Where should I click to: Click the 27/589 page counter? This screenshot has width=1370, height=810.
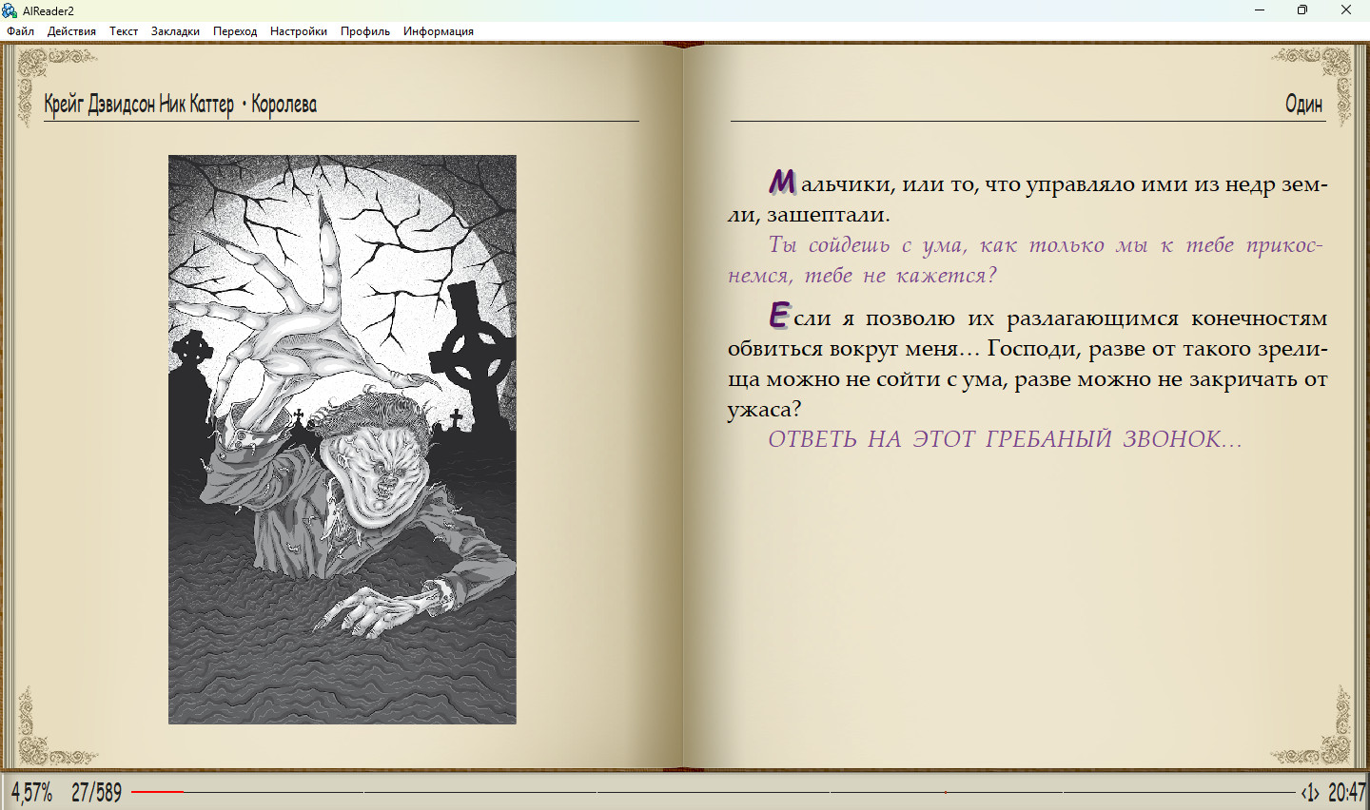[96, 792]
